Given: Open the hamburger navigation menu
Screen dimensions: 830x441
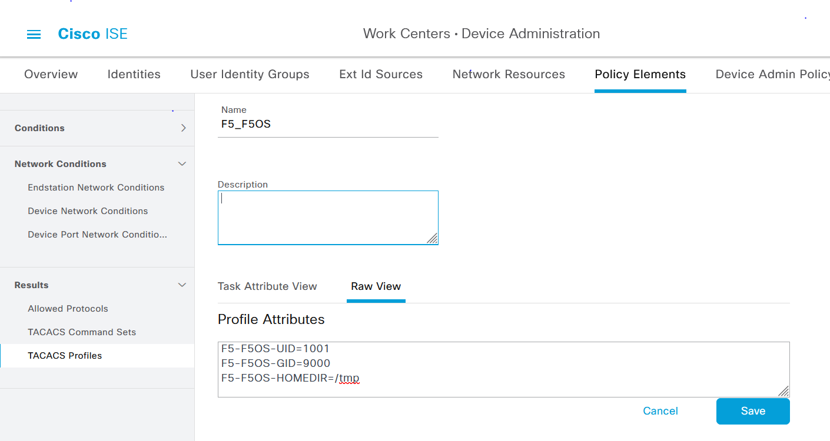Looking at the screenshot, I should click(34, 34).
